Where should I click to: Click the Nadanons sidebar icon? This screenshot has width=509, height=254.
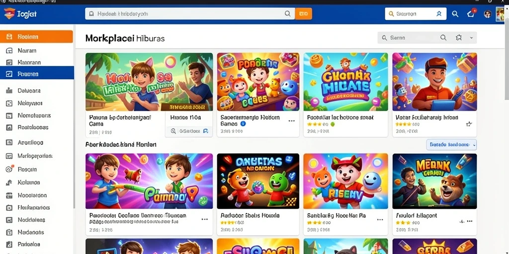pyautogui.click(x=9, y=232)
